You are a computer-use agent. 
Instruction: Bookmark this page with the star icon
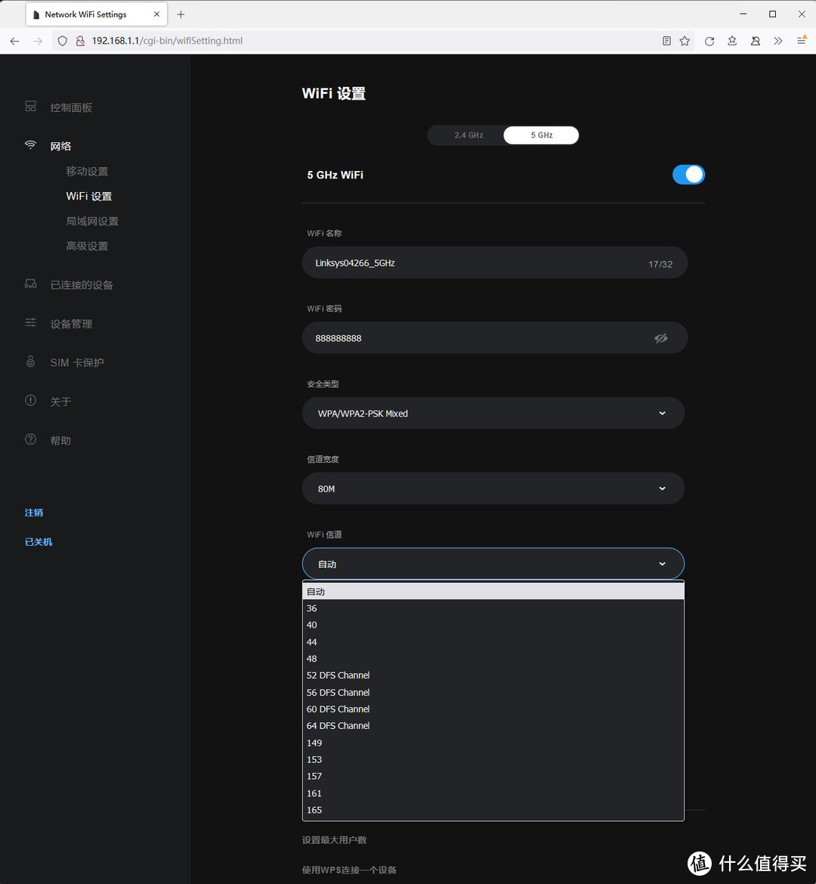pyautogui.click(x=685, y=41)
